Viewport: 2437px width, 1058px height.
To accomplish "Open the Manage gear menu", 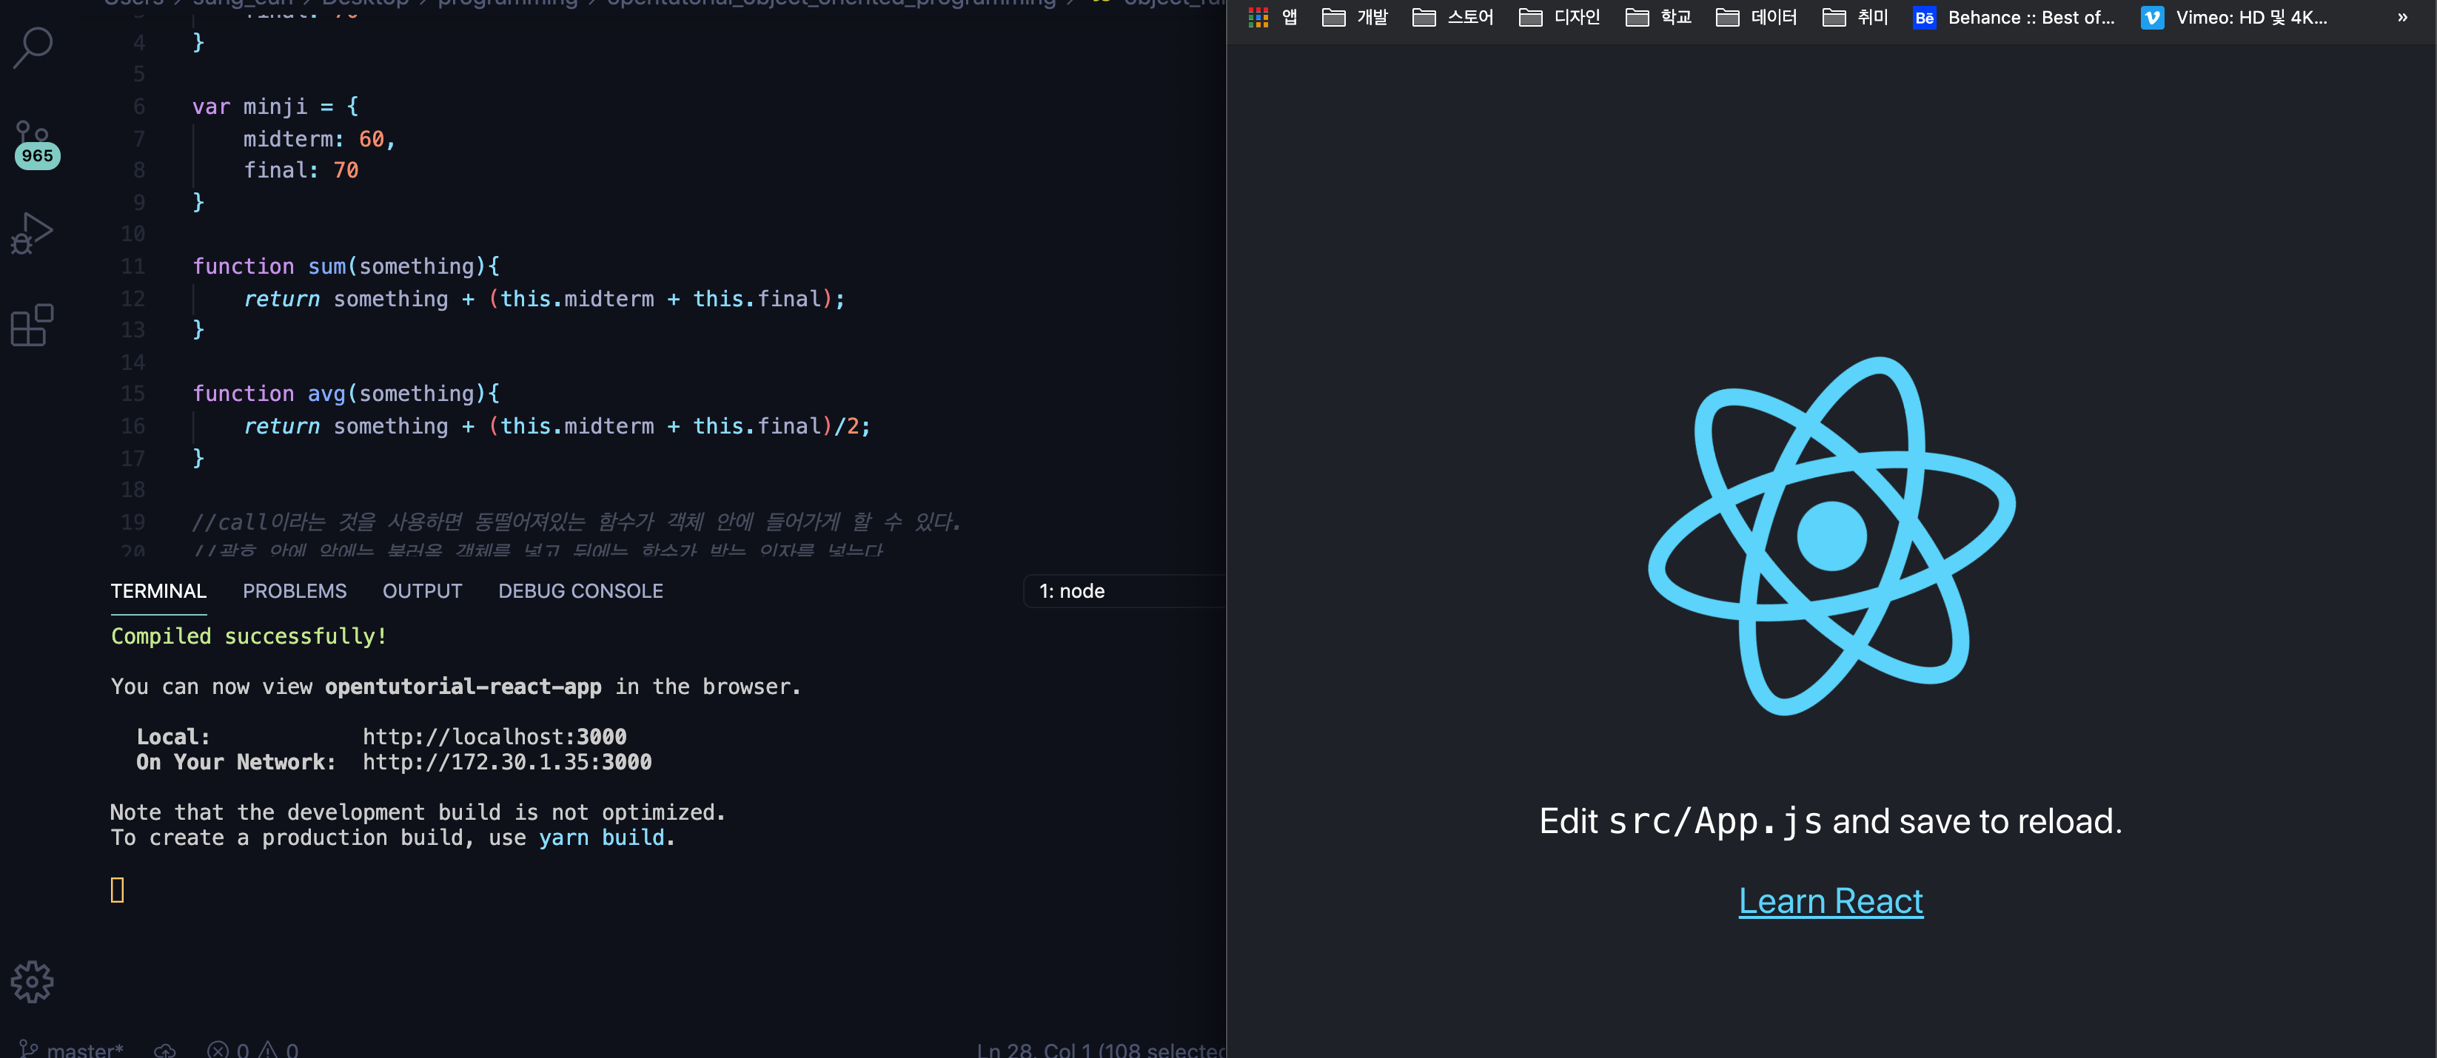I will pos(32,981).
